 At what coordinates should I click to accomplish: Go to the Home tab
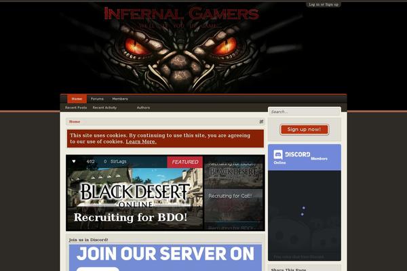point(77,99)
